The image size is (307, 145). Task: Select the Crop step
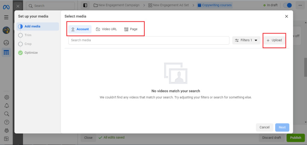pyautogui.click(x=25, y=44)
